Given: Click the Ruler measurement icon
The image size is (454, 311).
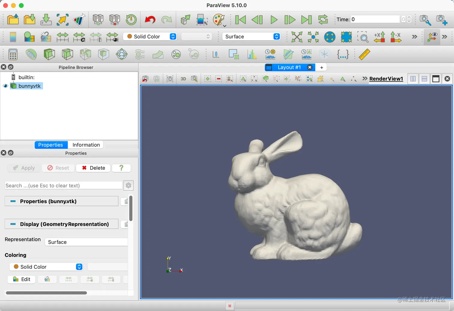Looking at the screenshot, I should [x=364, y=54].
